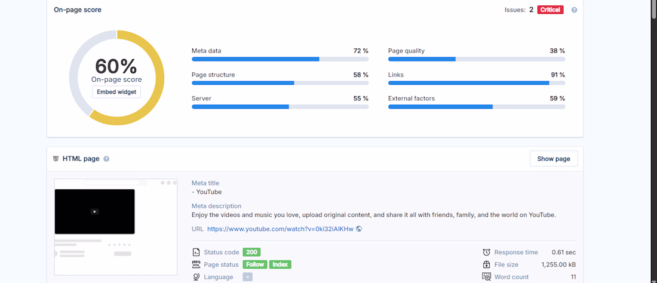Click the Language icon

point(196,276)
